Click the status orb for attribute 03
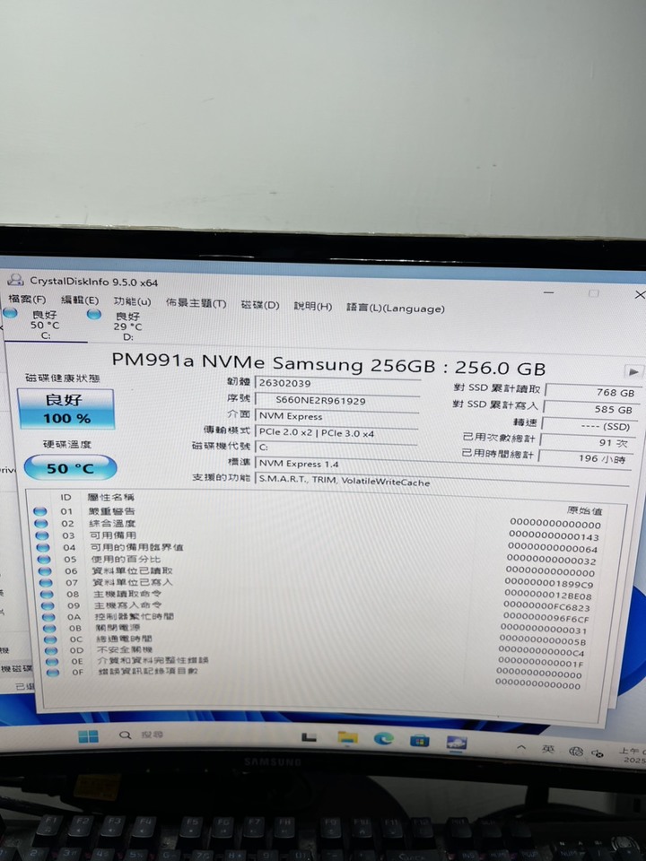 coord(42,535)
